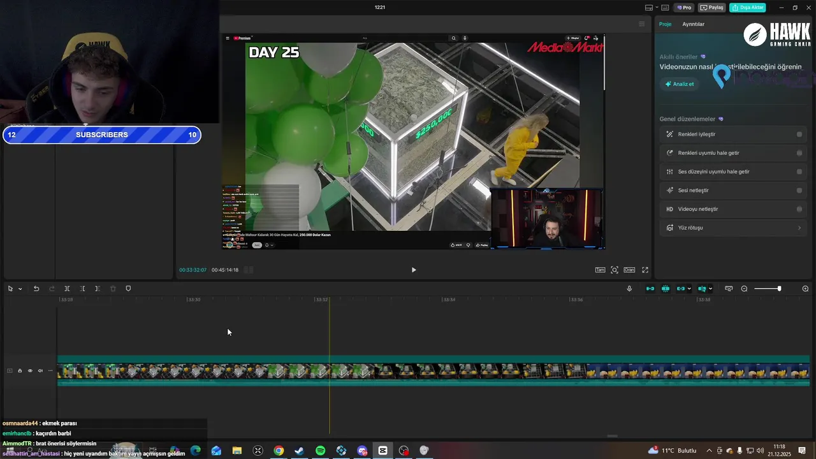Image resolution: width=816 pixels, height=459 pixels.
Task: Lock the main video track
Action: pos(20,370)
